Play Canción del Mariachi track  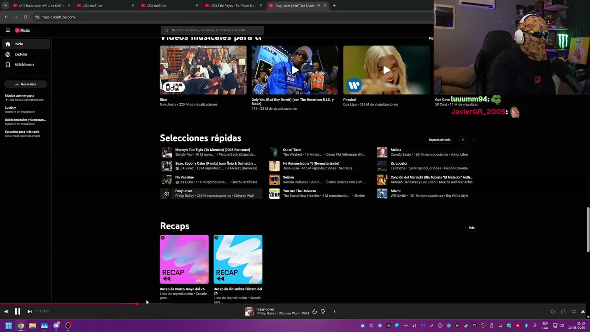(x=427, y=180)
